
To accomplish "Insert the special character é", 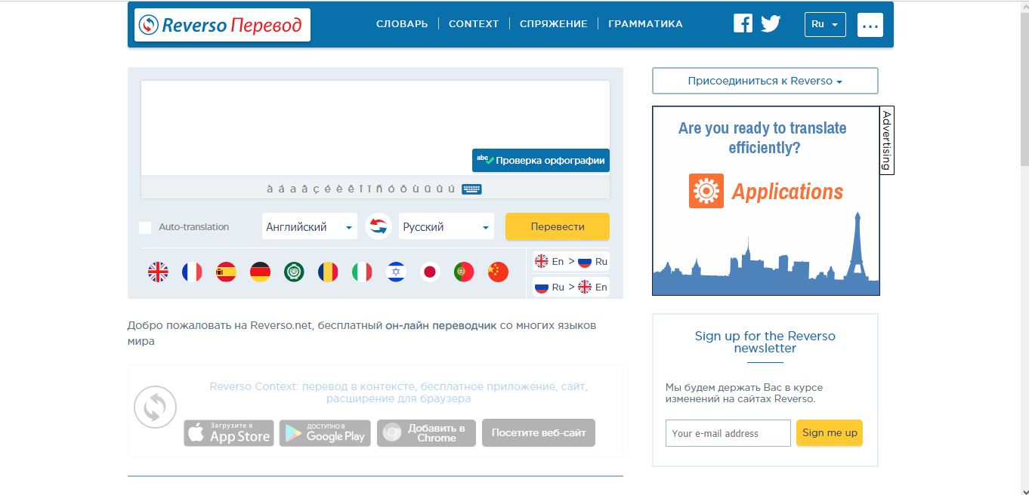I will [327, 189].
